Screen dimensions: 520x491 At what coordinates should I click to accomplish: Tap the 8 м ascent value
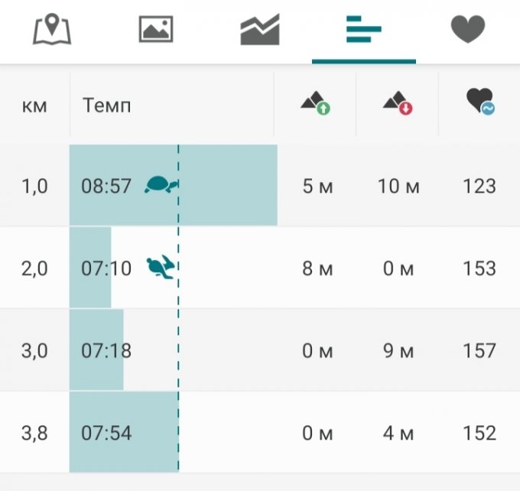pos(317,268)
